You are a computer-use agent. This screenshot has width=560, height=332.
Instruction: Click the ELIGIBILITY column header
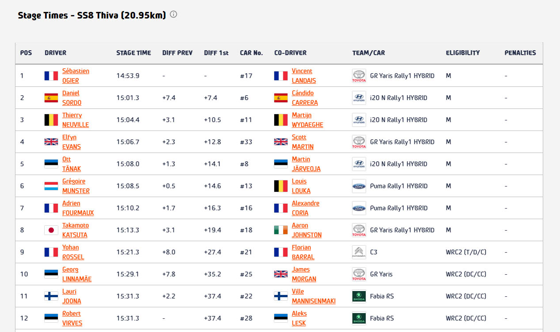coord(462,53)
